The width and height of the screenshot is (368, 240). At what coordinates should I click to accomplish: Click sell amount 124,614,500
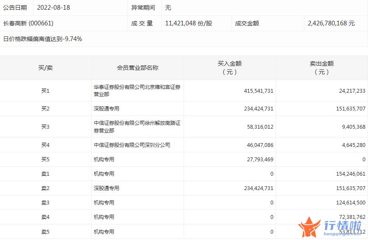351,202
